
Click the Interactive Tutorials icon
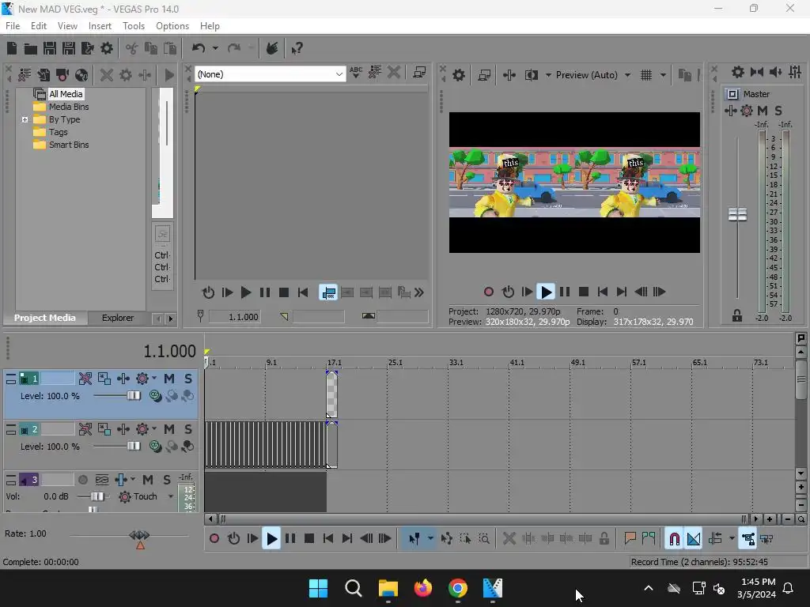coord(272,48)
